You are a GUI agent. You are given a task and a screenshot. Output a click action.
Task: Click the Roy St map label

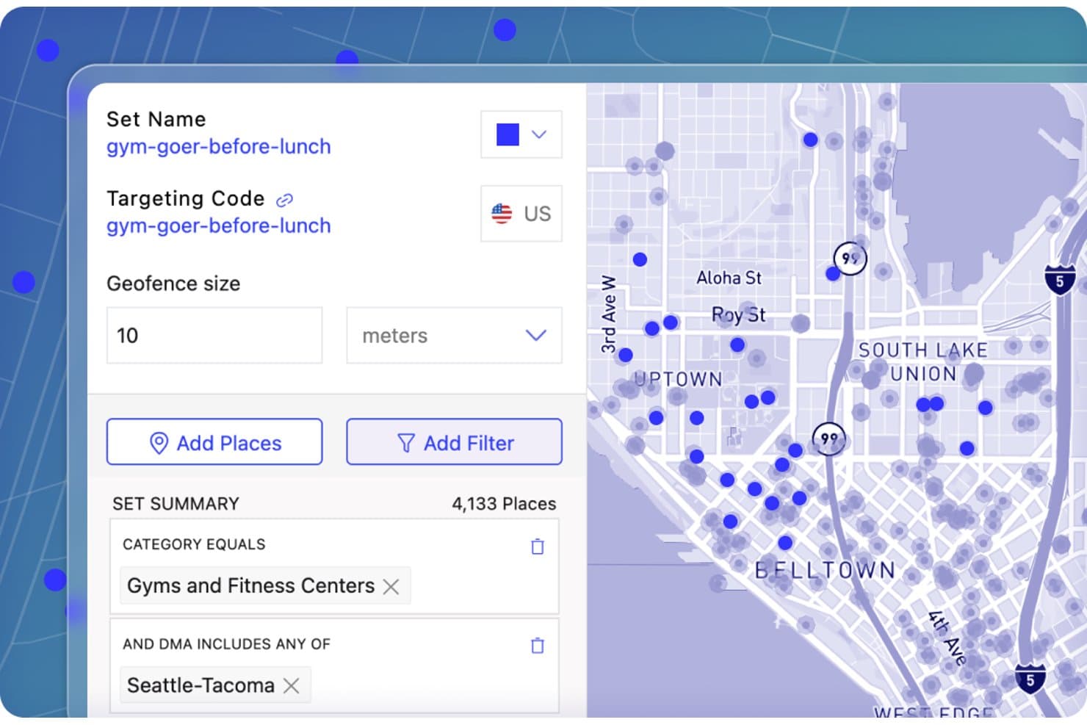click(738, 315)
